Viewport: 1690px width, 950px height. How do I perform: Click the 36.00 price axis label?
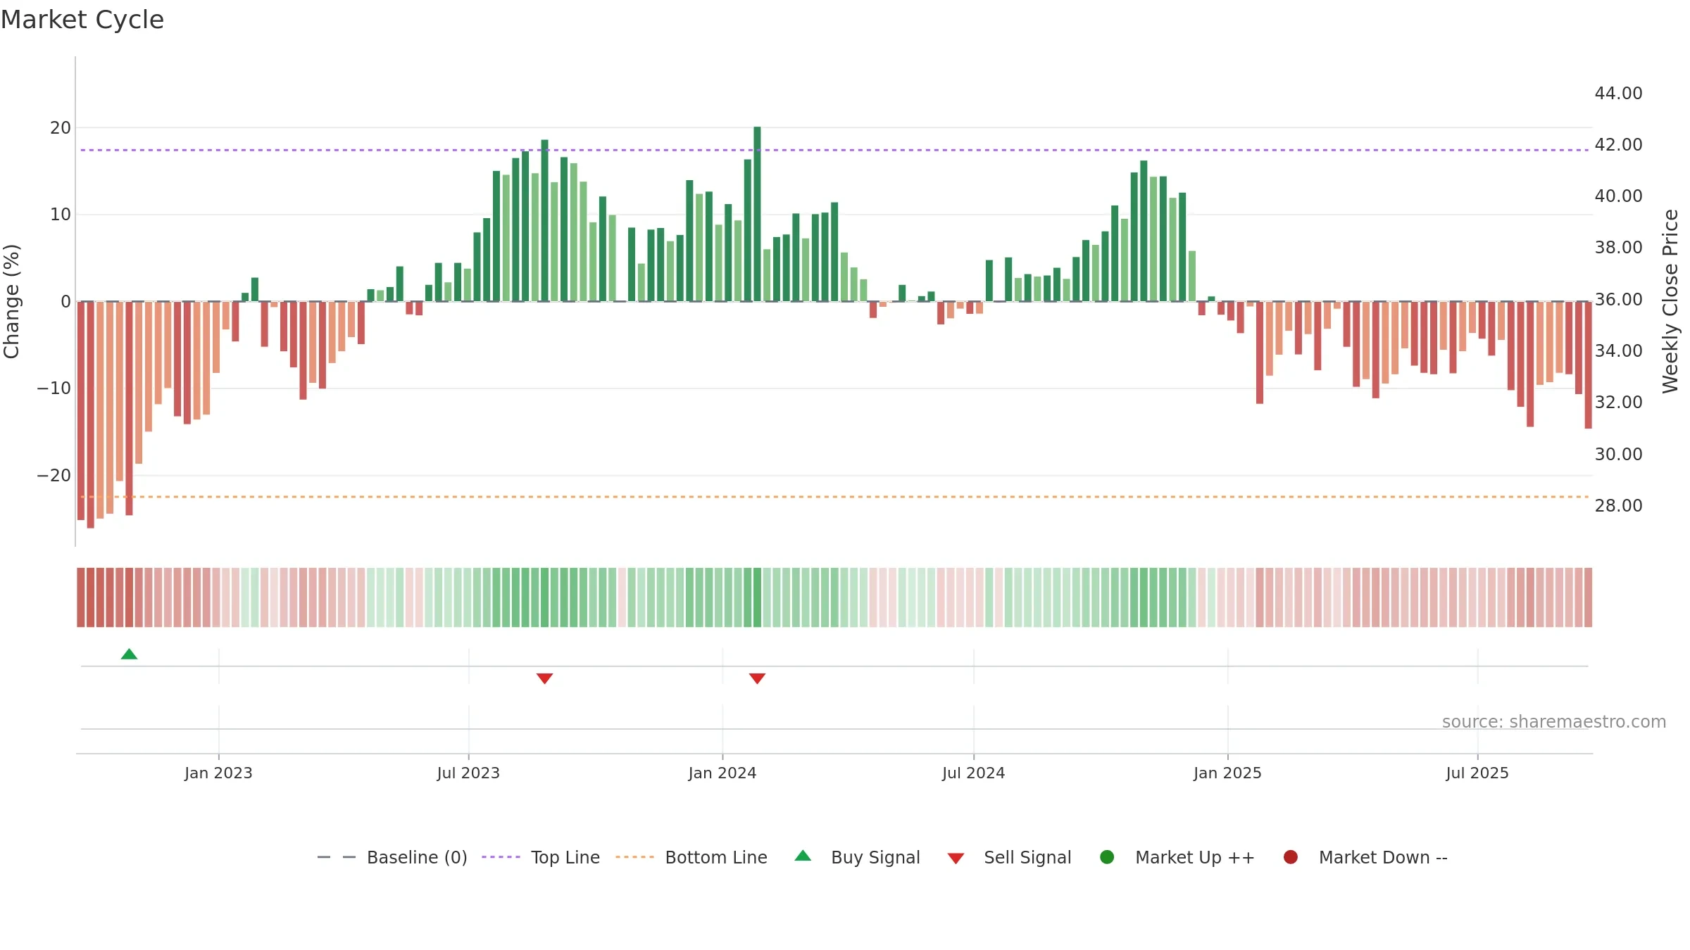click(x=1618, y=299)
